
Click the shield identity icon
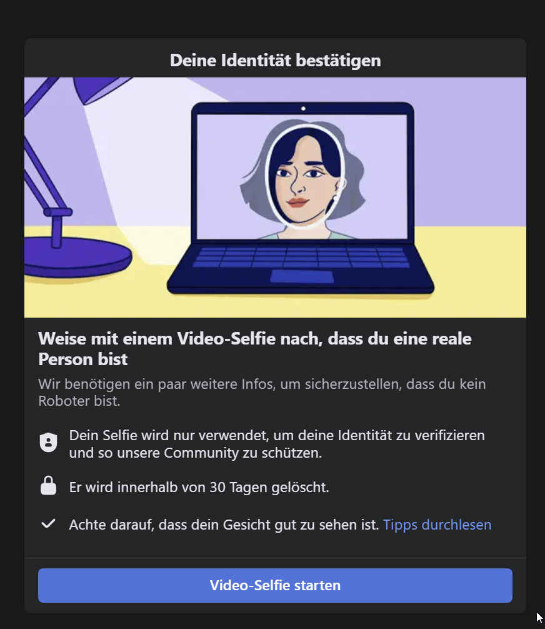(x=49, y=443)
